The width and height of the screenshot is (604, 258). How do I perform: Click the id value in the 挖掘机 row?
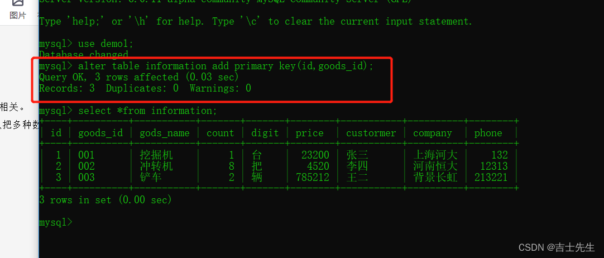coord(59,155)
